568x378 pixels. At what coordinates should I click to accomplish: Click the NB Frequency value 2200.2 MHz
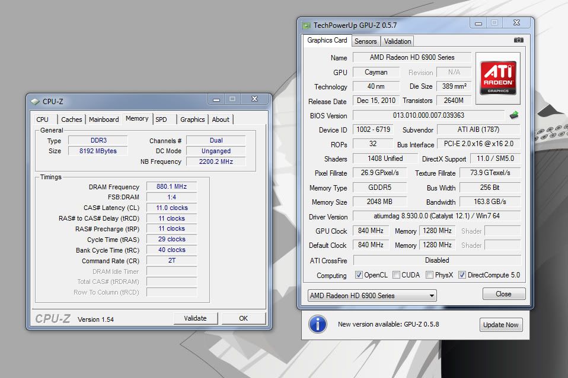216,161
